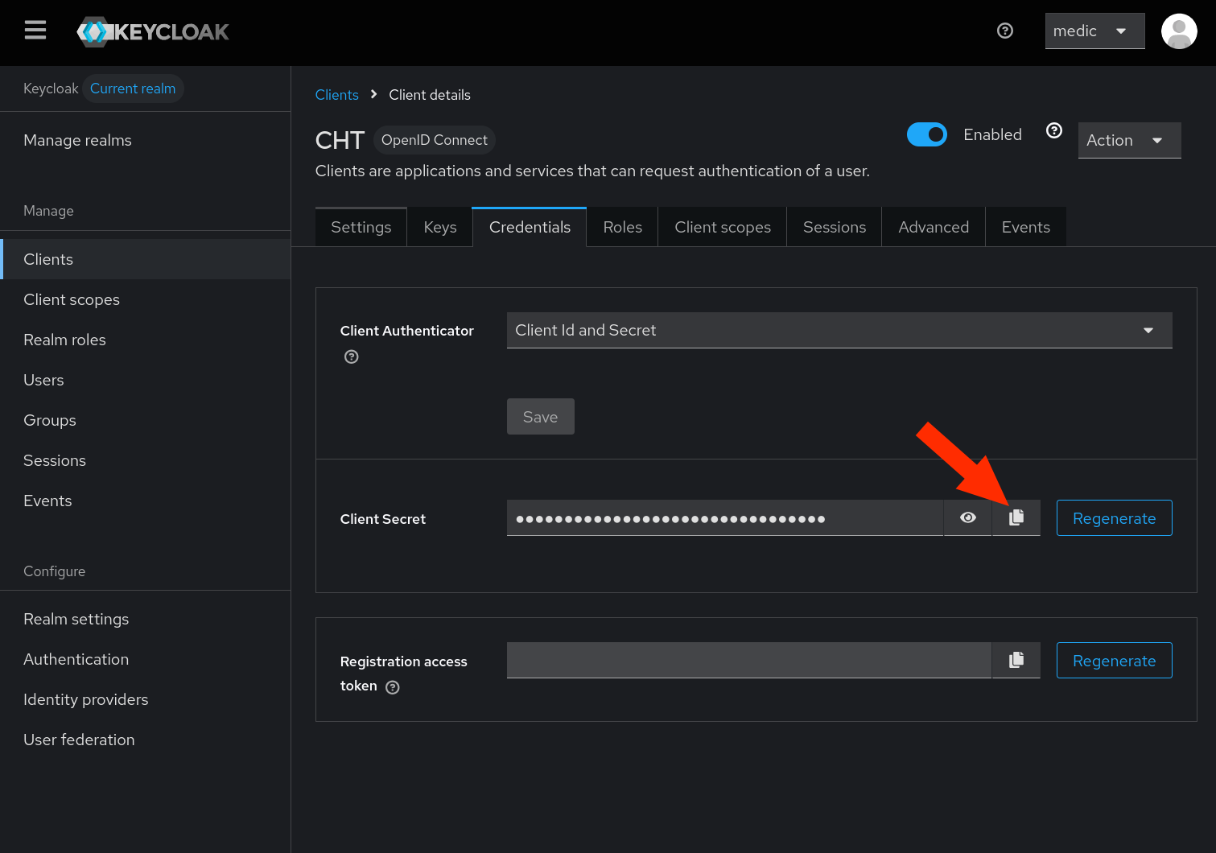Expand the Action dropdown
The image size is (1216, 853).
tap(1129, 140)
